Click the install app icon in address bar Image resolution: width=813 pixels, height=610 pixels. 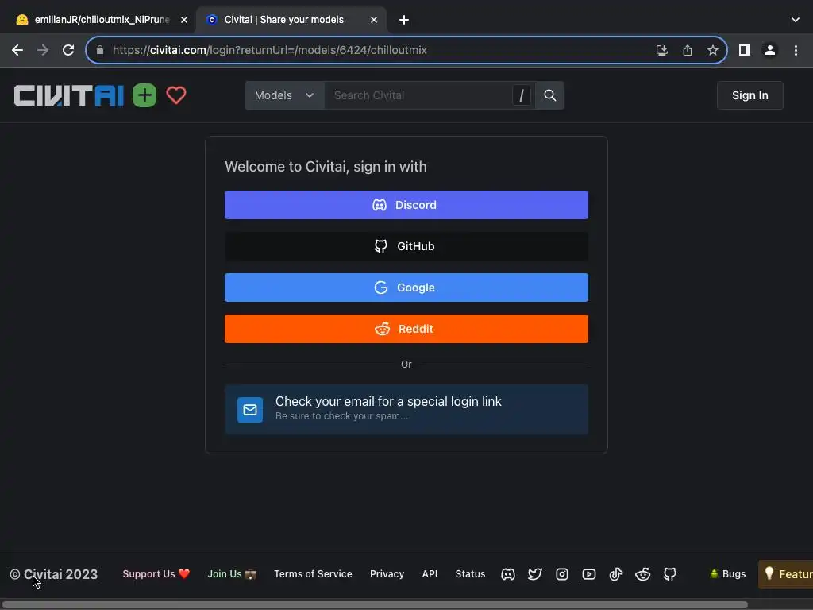[x=661, y=50]
